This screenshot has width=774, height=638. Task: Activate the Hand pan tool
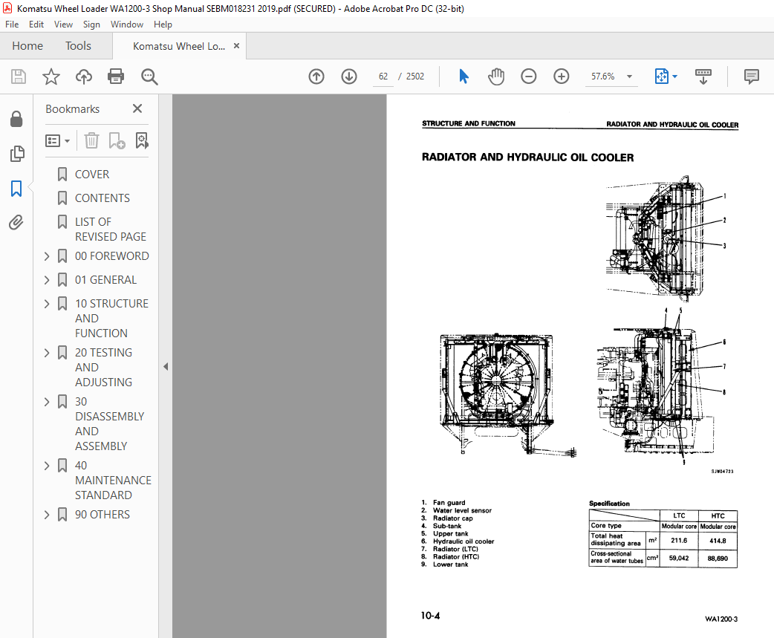coord(496,77)
